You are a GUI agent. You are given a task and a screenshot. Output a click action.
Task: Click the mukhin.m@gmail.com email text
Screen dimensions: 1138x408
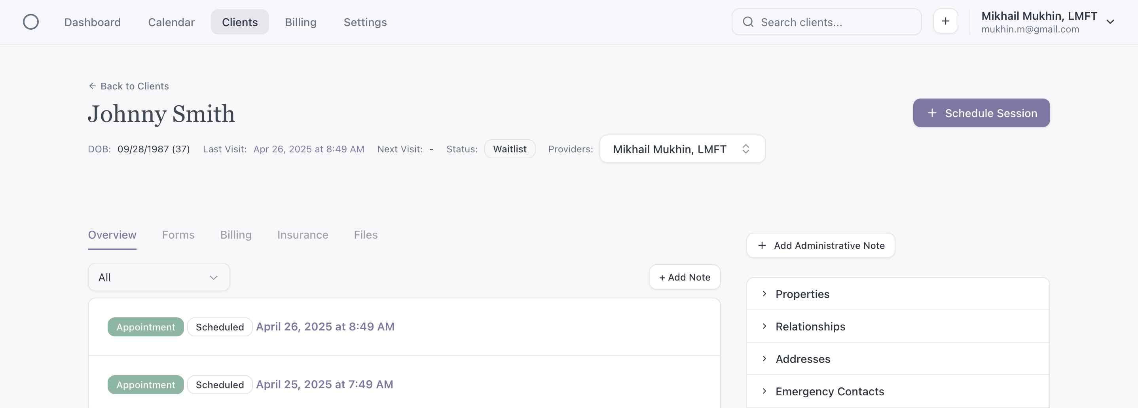click(x=1030, y=29)
